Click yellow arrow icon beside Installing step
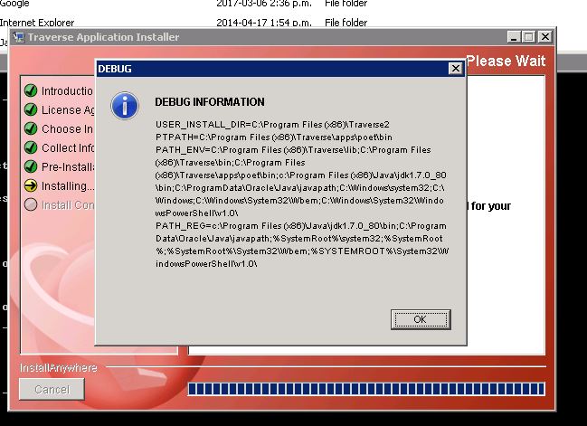The height and width of the screenshot is (426, 587). point(31,185)
